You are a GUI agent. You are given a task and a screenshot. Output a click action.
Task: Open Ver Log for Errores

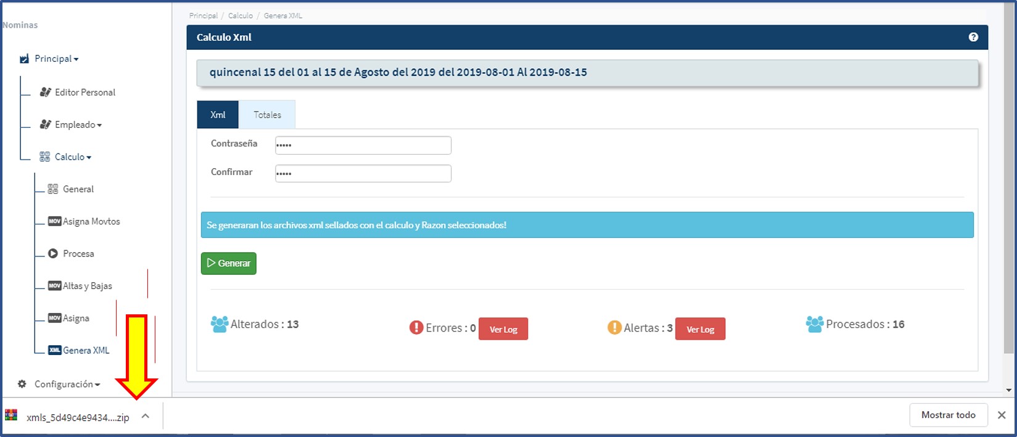[503, 329]
